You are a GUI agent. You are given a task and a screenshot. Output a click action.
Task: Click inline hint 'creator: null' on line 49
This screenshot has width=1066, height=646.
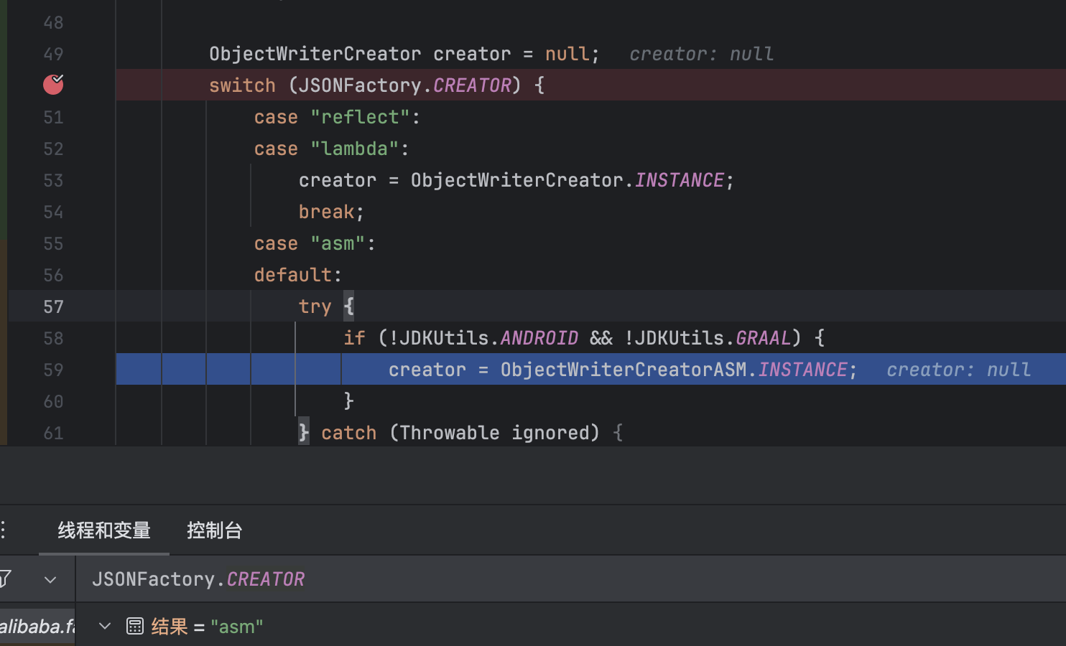point(701,54)
